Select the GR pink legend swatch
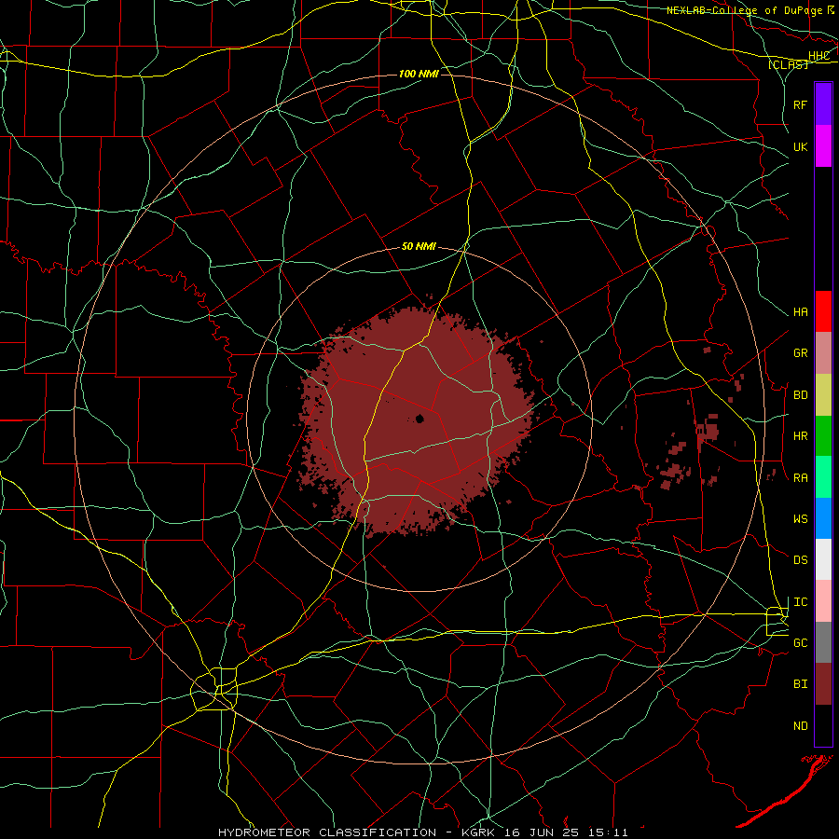839x839 pixels. click(x=823, y=353)
